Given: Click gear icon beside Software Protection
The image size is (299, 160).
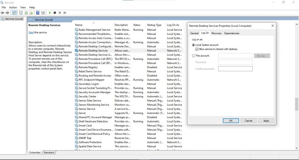Looking at the screenshot, I should (x=77, y=142).
